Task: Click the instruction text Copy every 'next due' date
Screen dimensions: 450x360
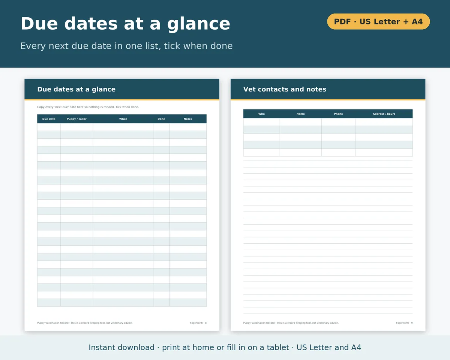Action: (88, 107)
